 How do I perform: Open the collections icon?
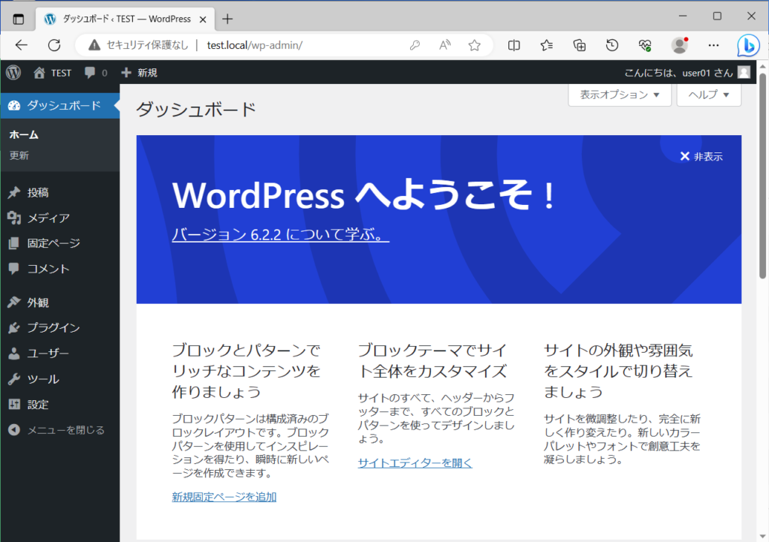click(579, 45)
